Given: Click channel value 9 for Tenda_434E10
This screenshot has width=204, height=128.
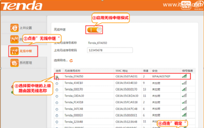Looking at the screenshot, I should pos(144,83).
